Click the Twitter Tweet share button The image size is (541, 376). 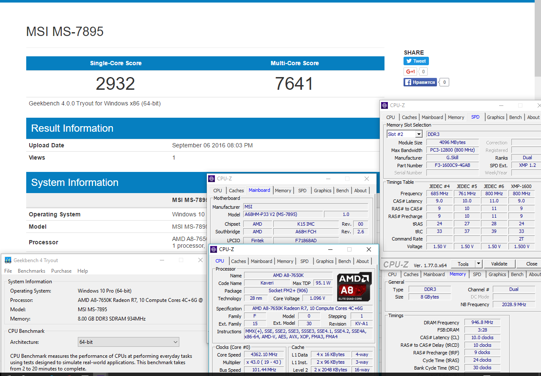click(x=416, y=61)
